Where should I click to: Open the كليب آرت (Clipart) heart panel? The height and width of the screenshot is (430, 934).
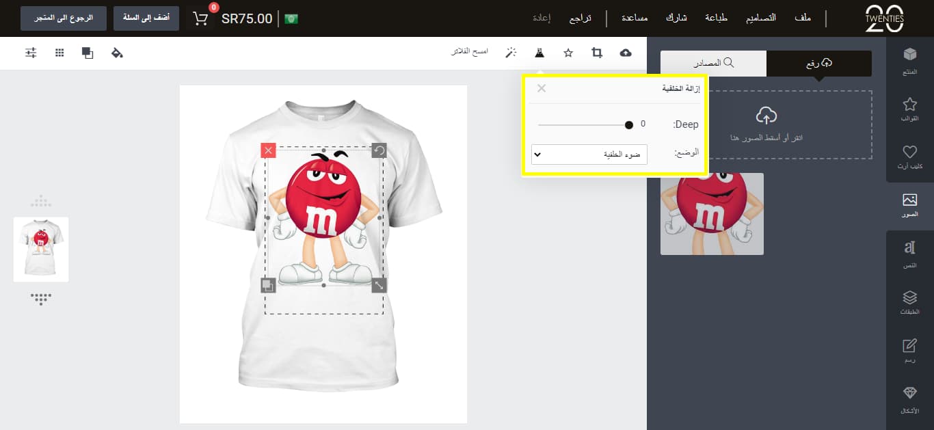point(909,157)
